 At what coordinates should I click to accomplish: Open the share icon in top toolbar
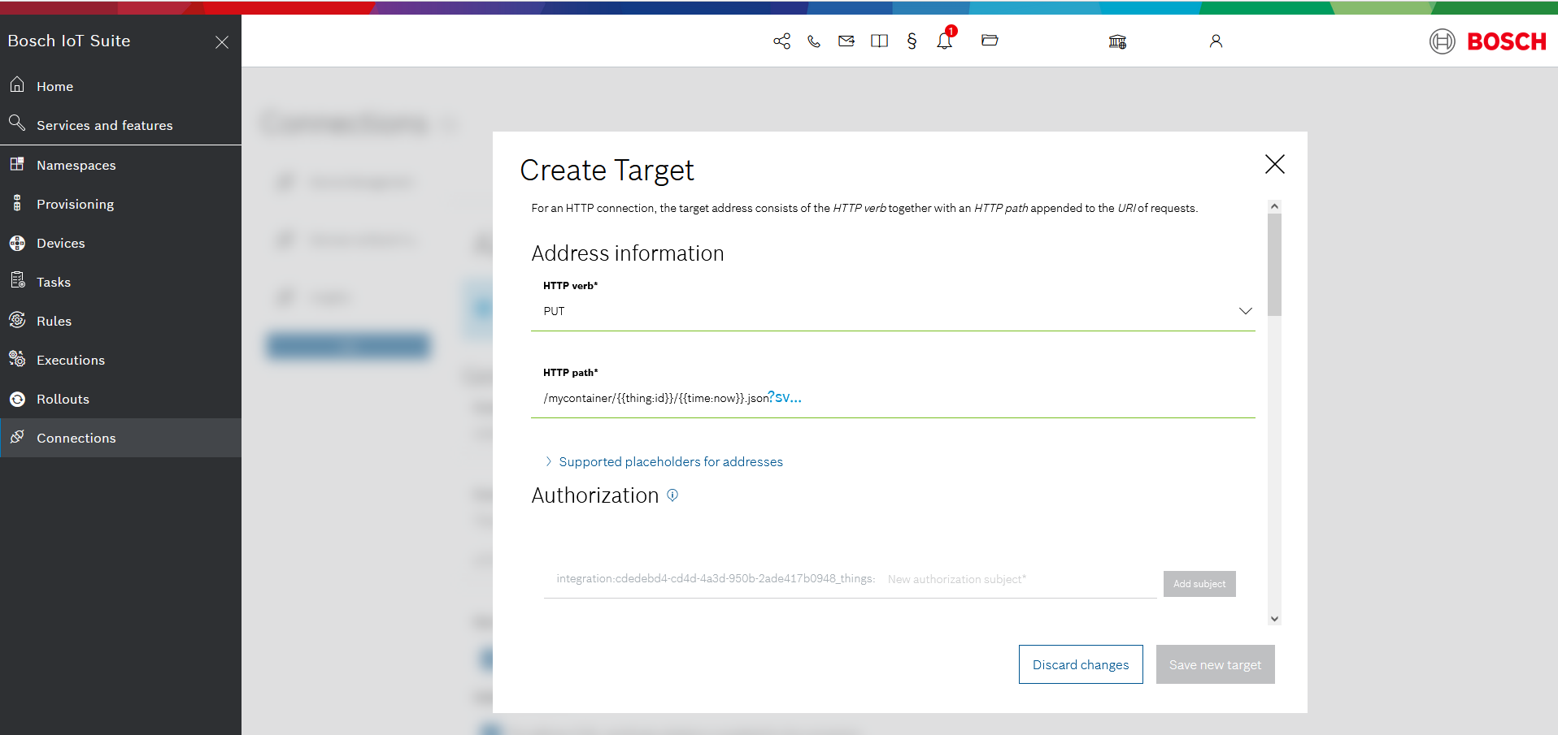(x=781, y=41)
